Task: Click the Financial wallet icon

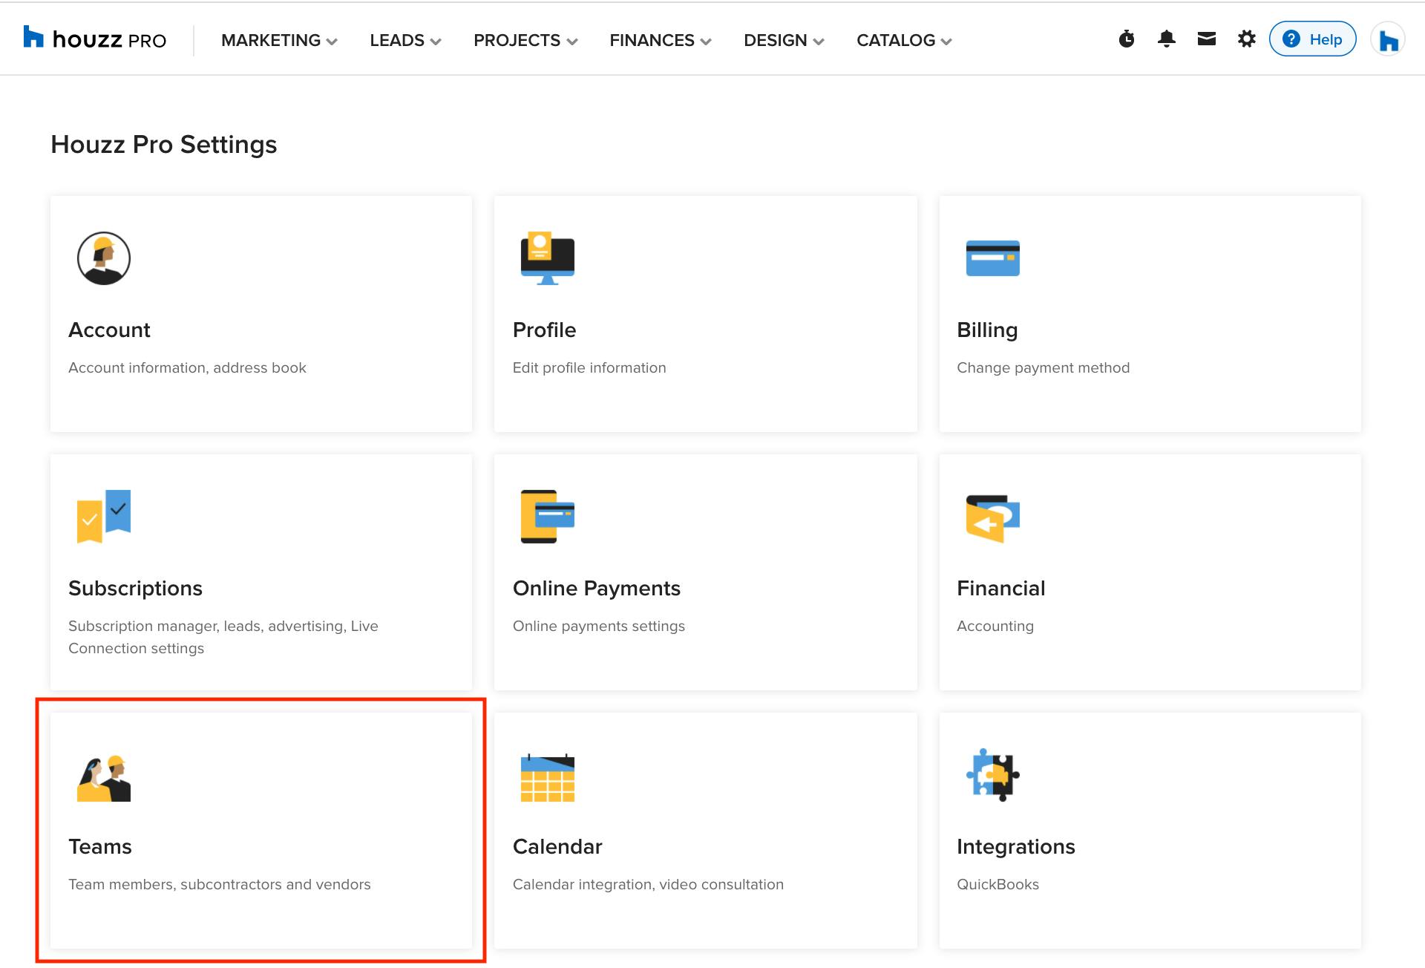Action: [x=992, y=518]
